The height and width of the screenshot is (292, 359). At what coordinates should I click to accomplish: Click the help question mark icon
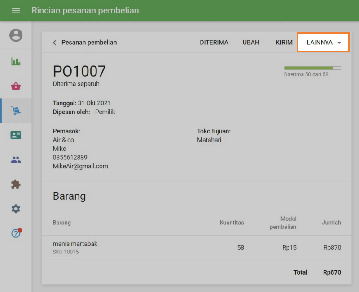point(16,233)
